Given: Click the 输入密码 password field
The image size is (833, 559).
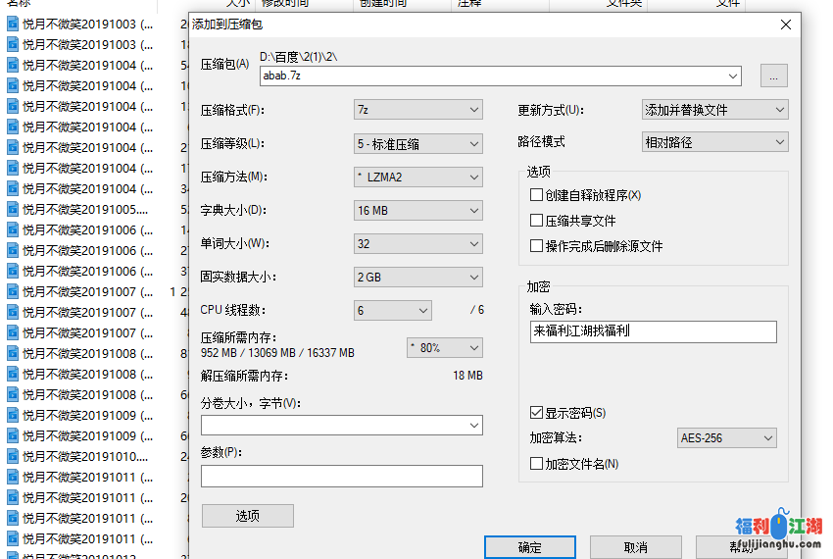Looking at the screenshot, I should point(653,331).
